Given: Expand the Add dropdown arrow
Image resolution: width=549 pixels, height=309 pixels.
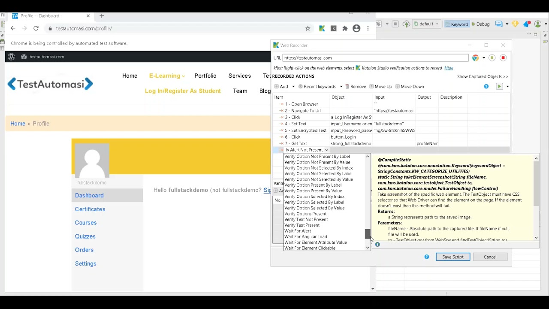Looking at the screenshot, I should pos(293,87).
